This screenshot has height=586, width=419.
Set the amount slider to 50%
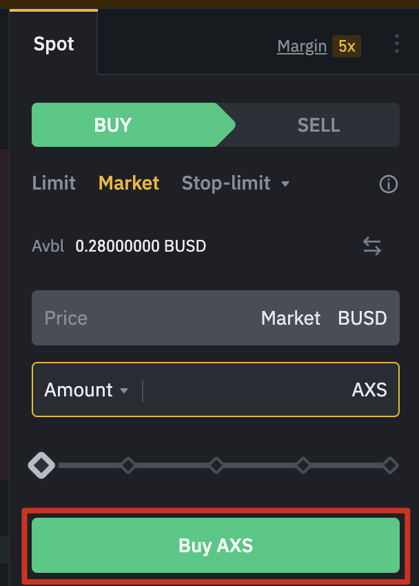coord(216,465)
